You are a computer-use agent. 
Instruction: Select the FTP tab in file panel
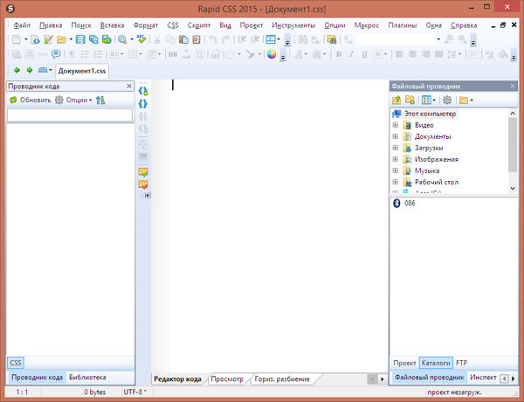461,362
